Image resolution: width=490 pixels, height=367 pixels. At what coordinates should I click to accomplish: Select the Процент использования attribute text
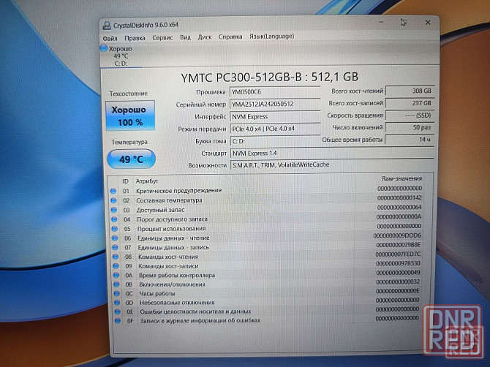[172, 229]
